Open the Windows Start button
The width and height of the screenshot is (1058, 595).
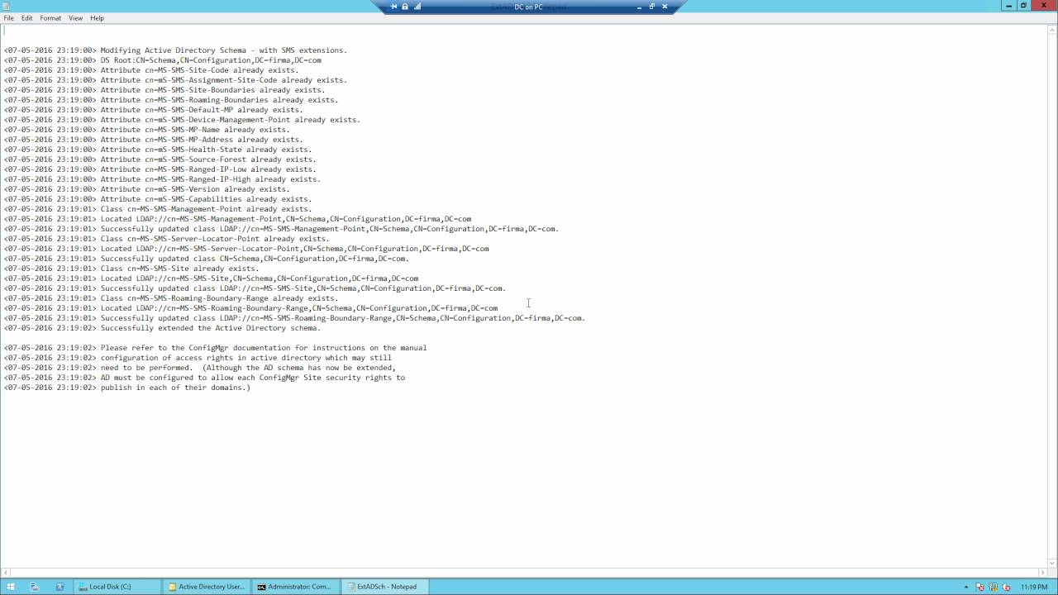(x=11, y=587)
